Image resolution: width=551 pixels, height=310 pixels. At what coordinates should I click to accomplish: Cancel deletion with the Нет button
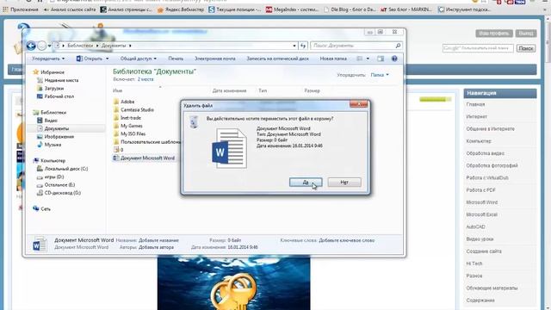coord(344,182)
